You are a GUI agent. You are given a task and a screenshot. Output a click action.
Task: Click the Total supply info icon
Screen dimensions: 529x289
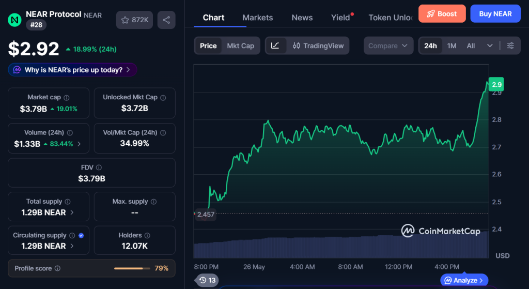click(x=68, y=202)
